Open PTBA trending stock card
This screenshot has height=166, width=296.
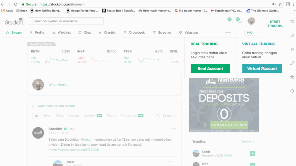(143, 58)
